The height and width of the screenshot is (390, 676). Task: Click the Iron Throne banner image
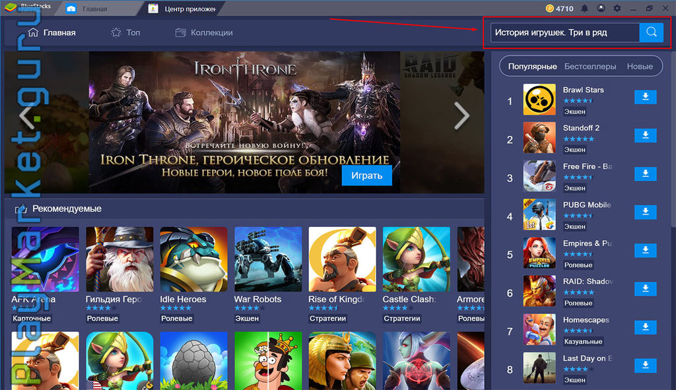[x=244, y=122]
